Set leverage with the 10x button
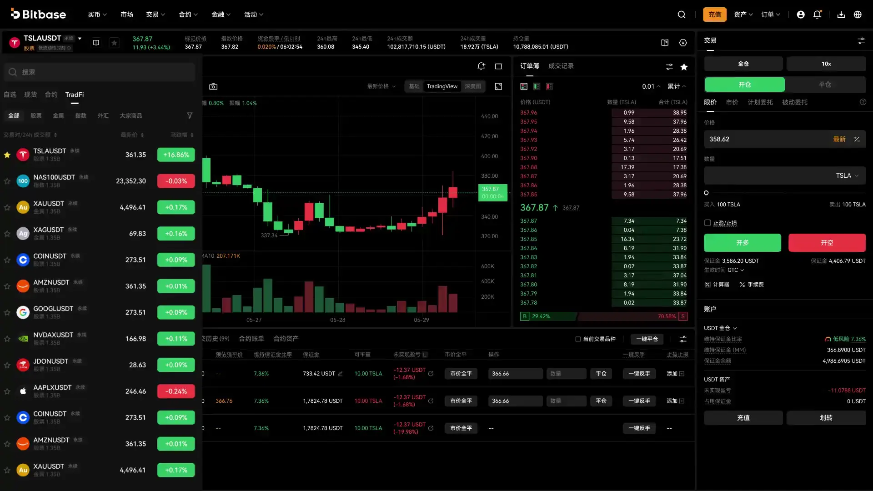 click(826, 64)
